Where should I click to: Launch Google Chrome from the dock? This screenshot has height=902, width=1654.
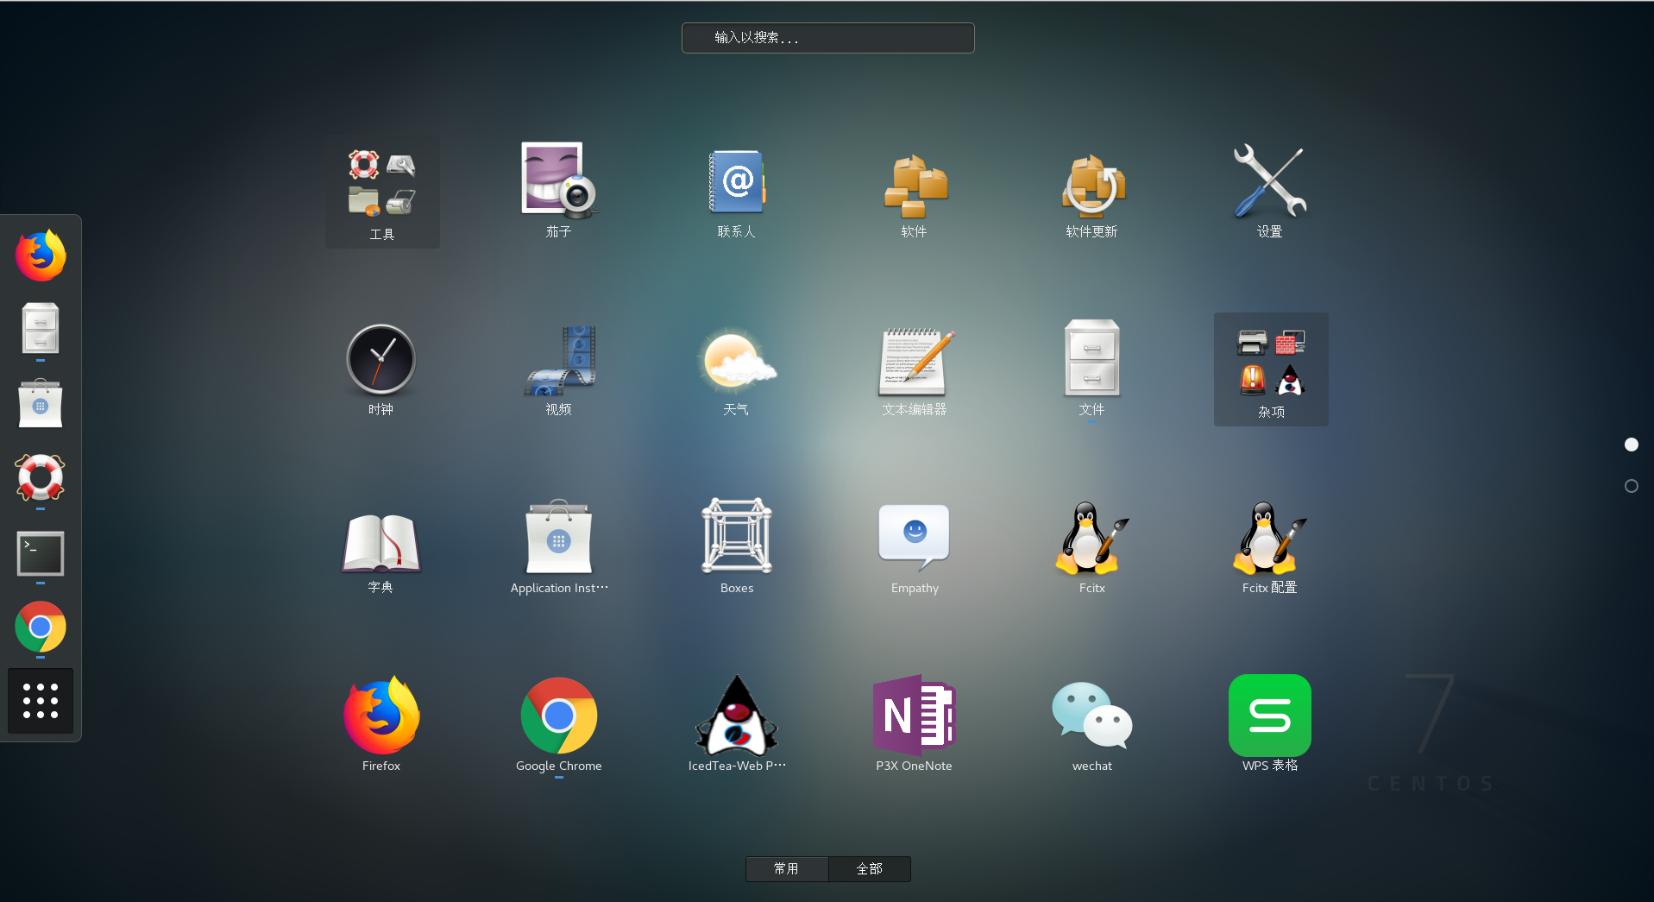tap(40, 628)
